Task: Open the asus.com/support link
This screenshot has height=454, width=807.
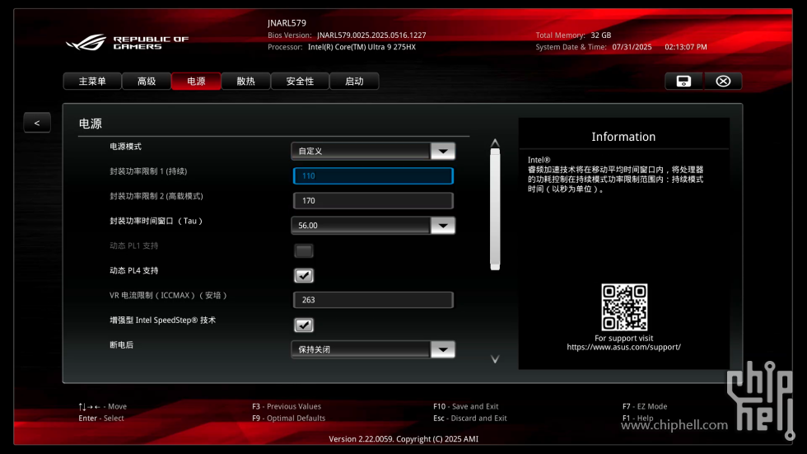Action: tap(624, 347)
